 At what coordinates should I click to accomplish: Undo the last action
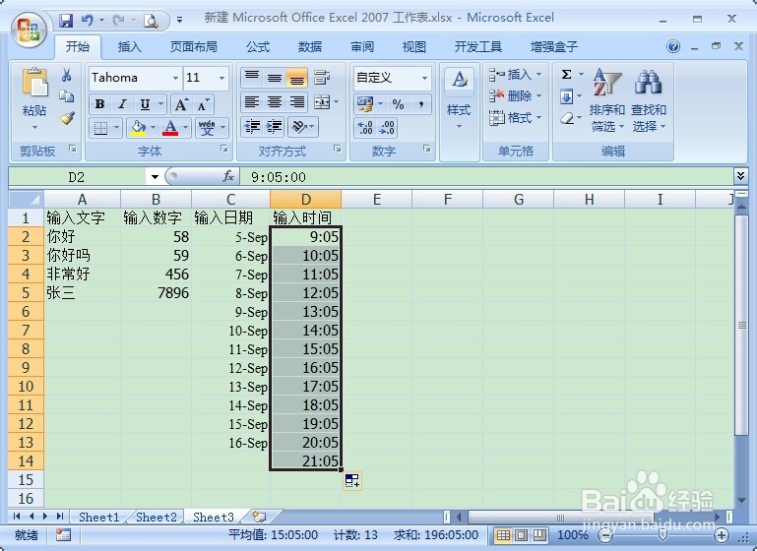87,21
